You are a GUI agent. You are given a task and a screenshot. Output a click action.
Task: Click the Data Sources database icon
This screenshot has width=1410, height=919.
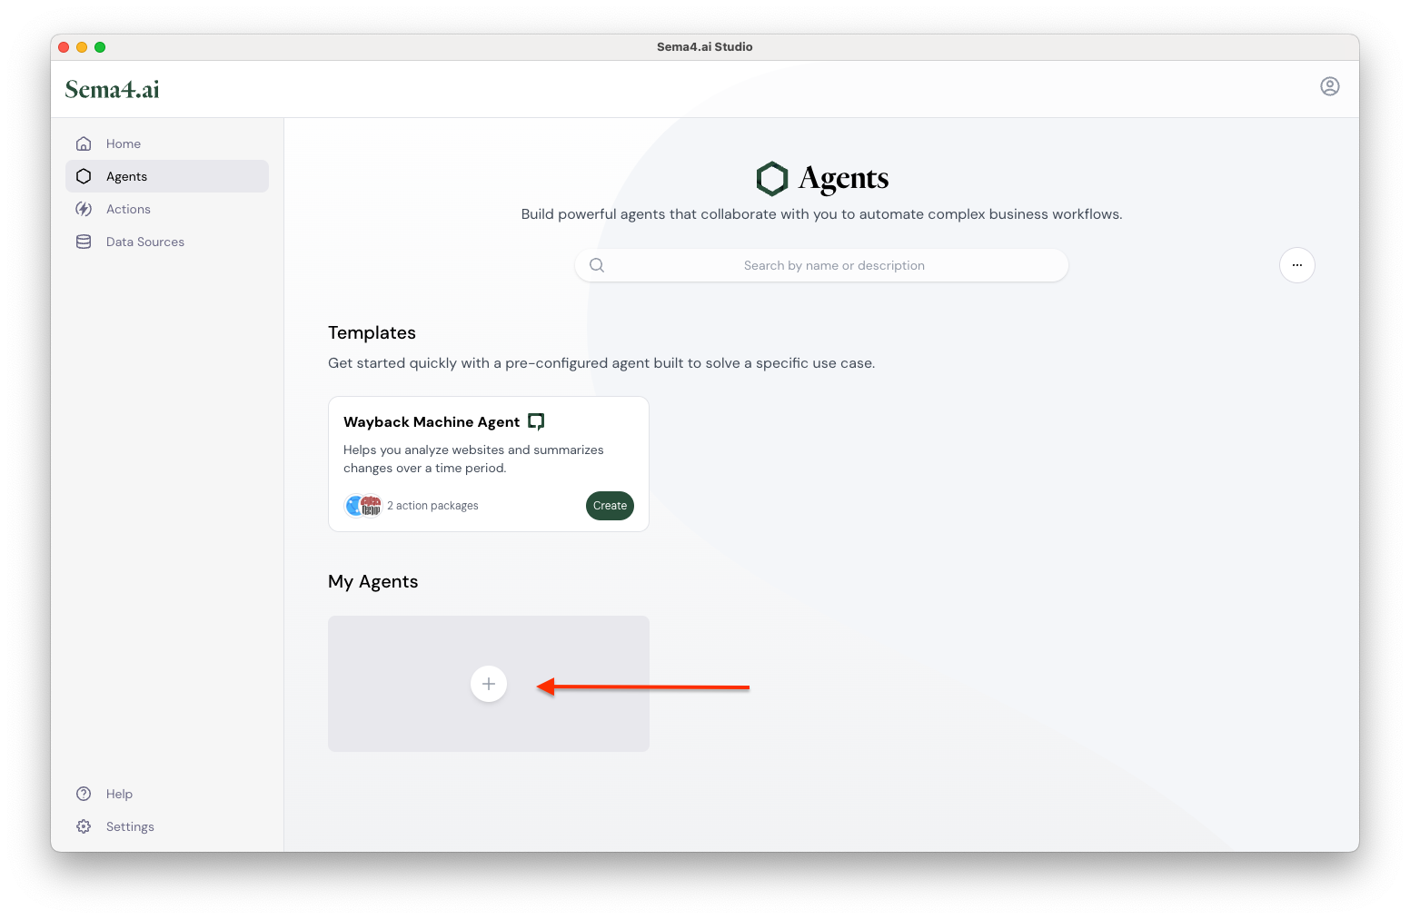pyautogui.click(x=84, y=242)
